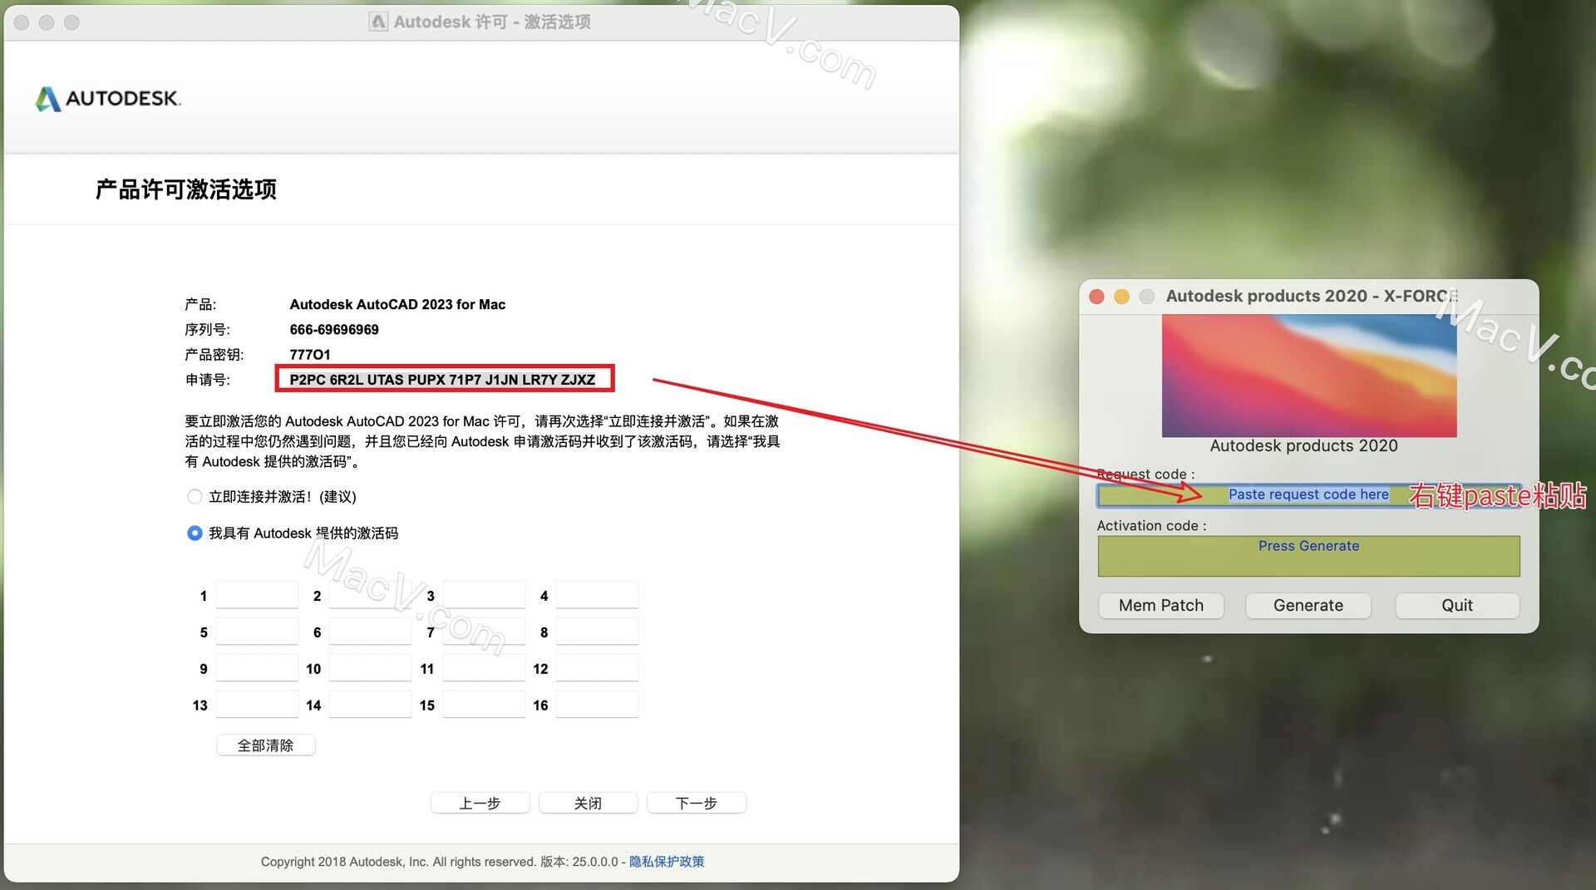Viewport: 1596px width, 890px height.
Task: Click activation code field 16
Action: point(598,706)
